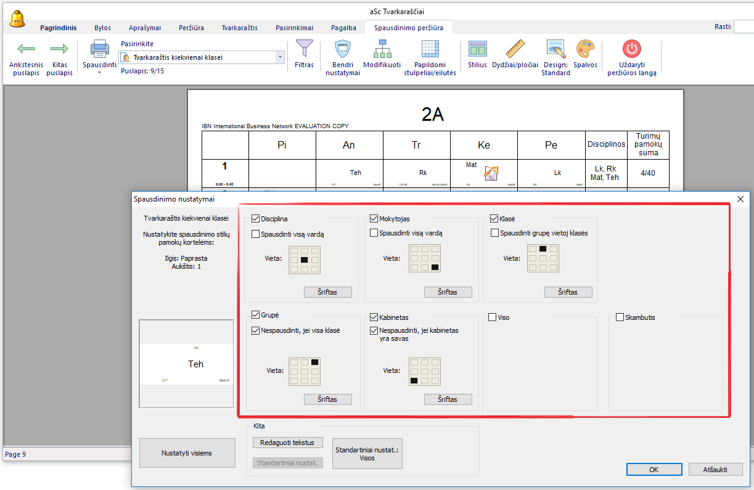Switch to the Tvarkaraštis ribbon tab
Image resolution: width=754 pixels, height=490 pixels.
240,28
